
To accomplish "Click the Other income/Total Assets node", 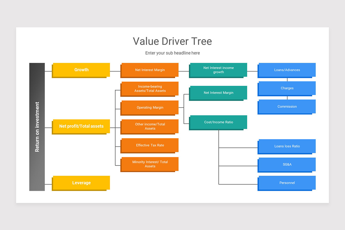I will pos(149,126).
